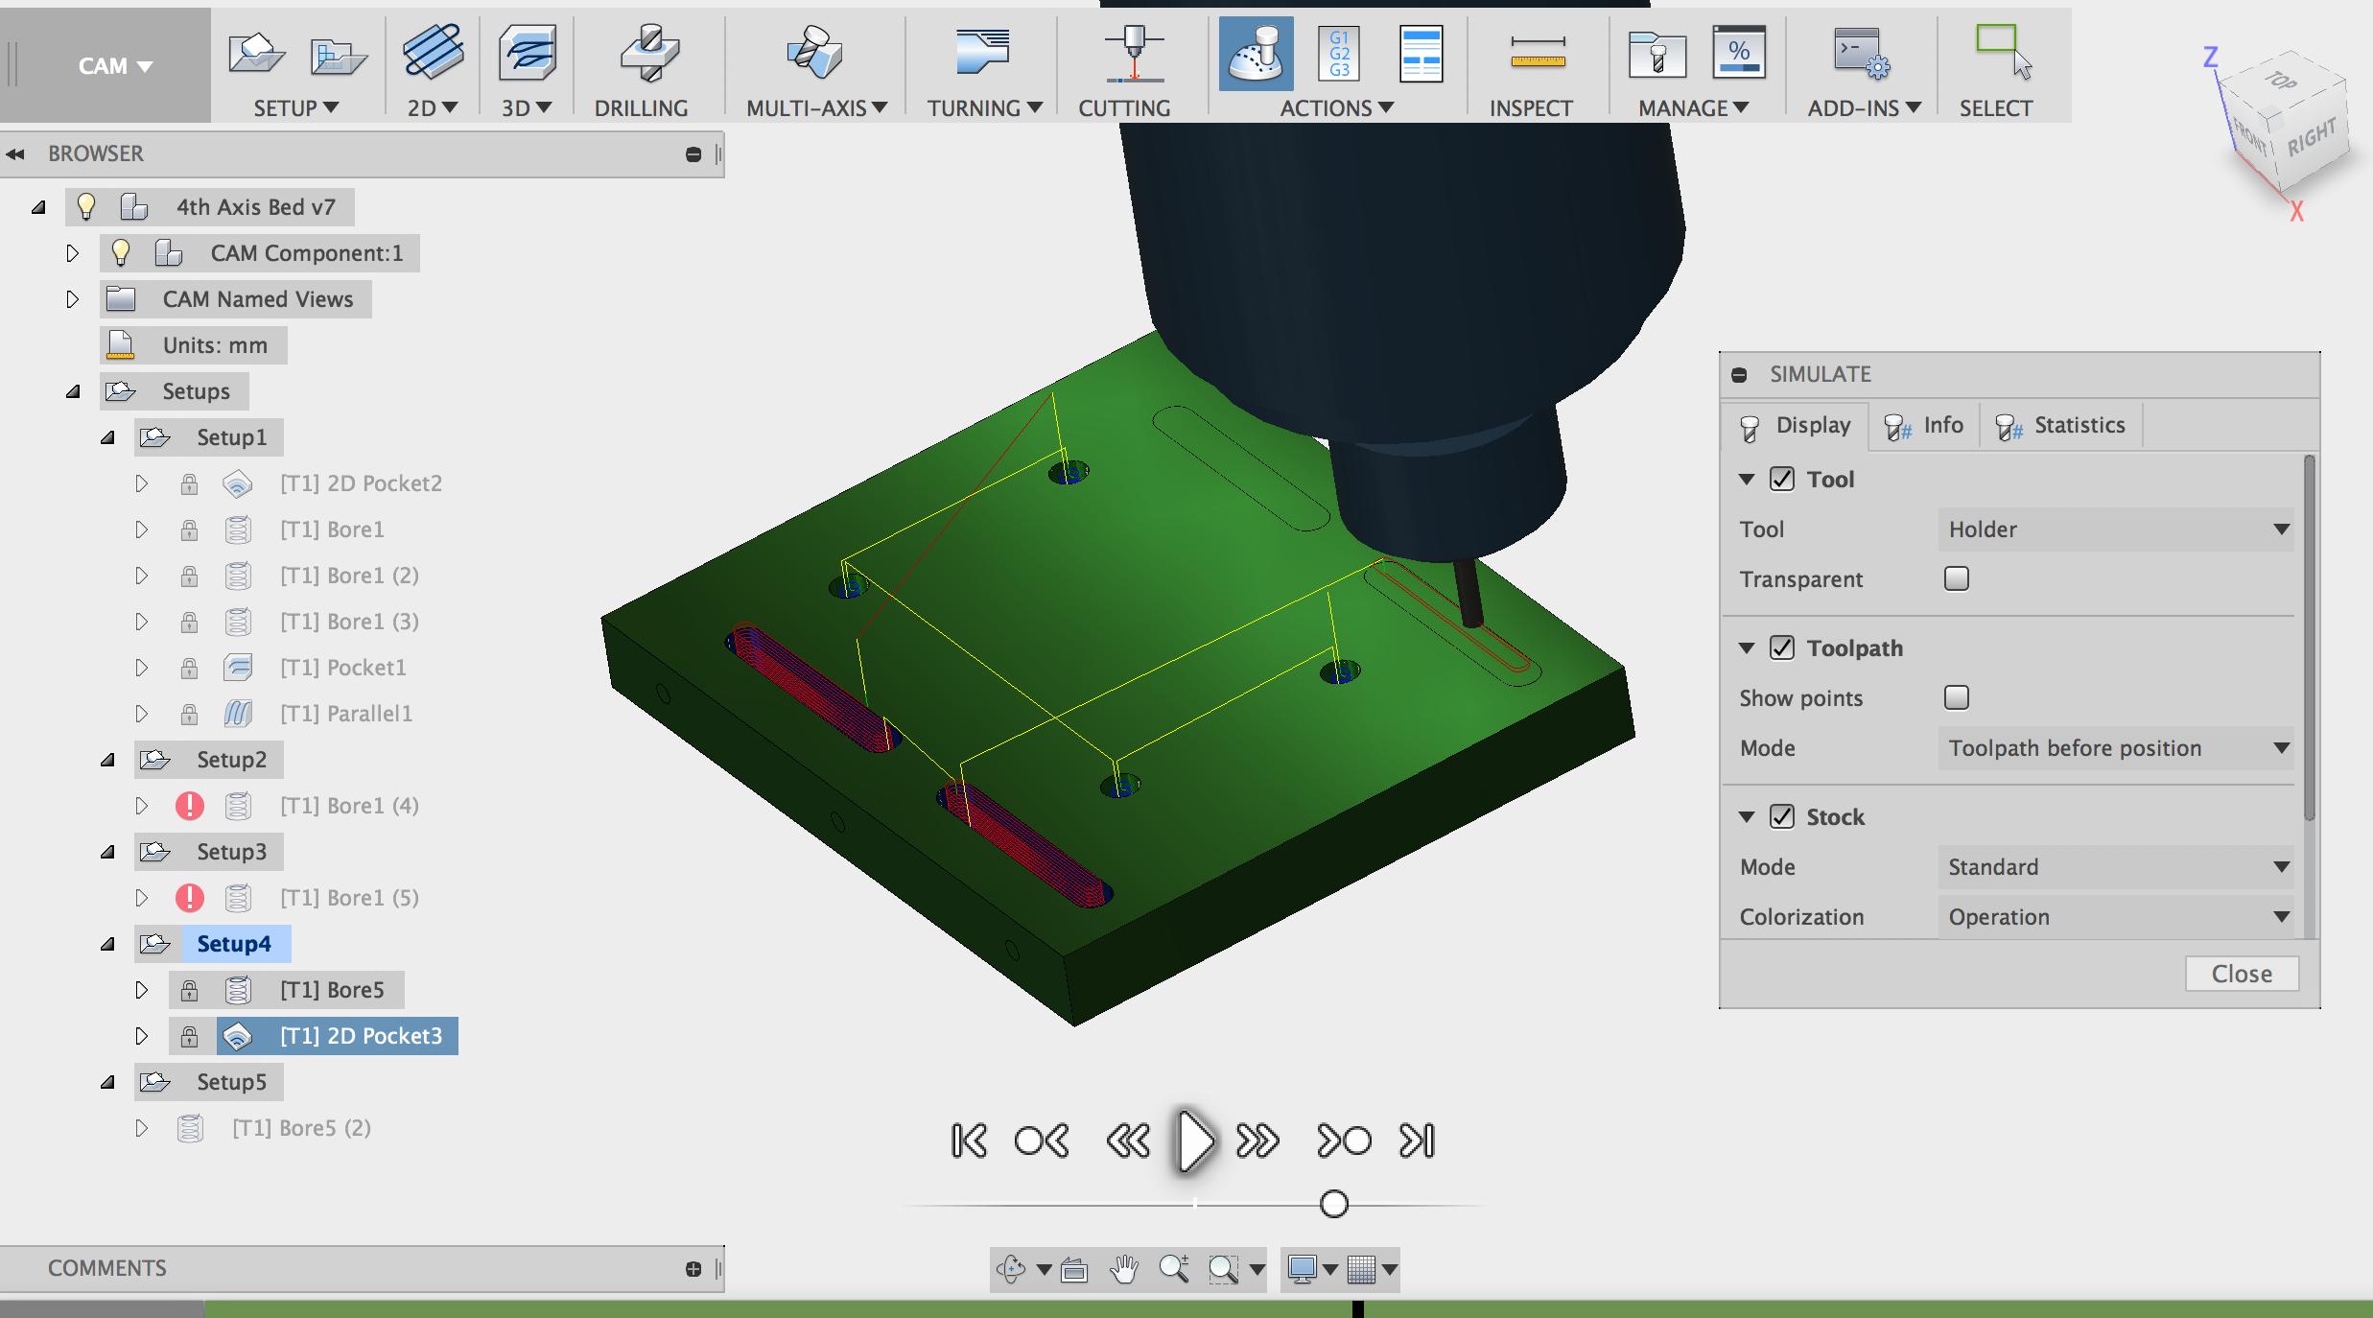2373x1318 pixels.
Task: Go to start of toolpath
Action: [969, 1141]
